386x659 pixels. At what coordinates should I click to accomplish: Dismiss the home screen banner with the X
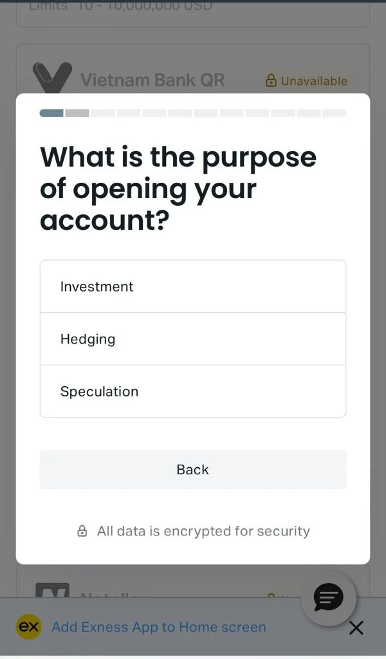[356, 627]
